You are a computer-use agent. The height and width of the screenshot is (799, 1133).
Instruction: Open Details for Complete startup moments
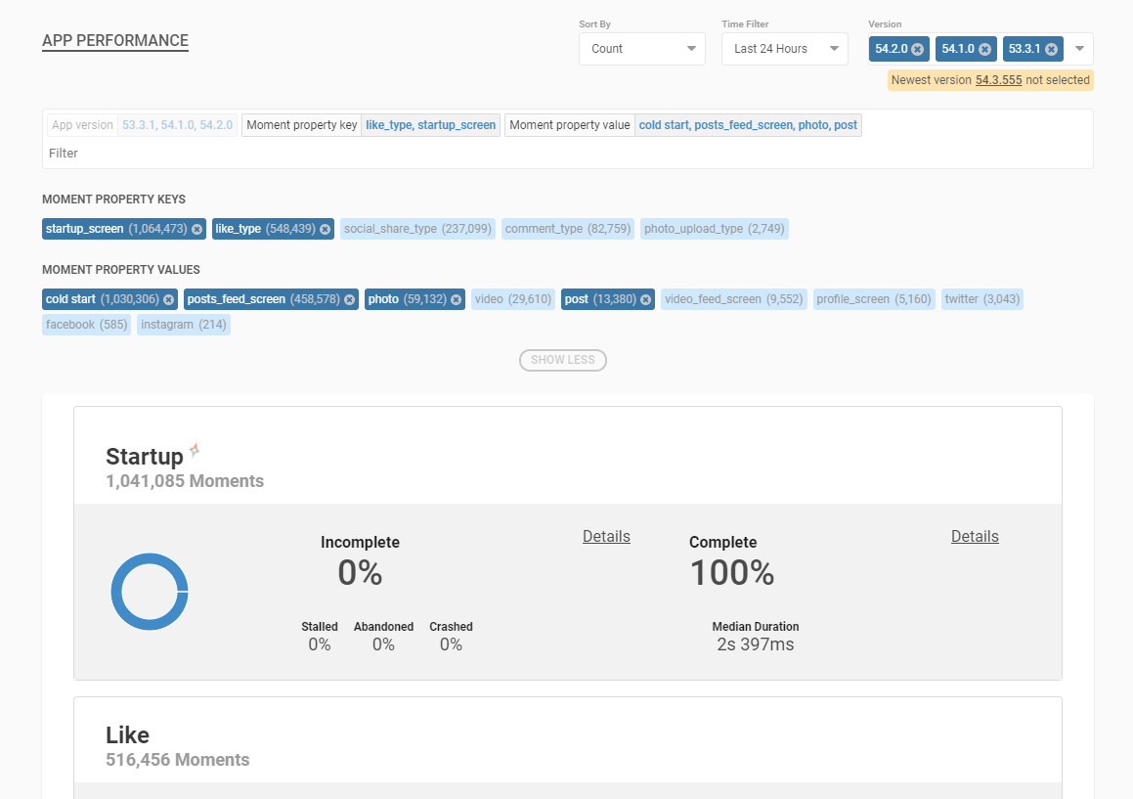[x=975, y=537]
